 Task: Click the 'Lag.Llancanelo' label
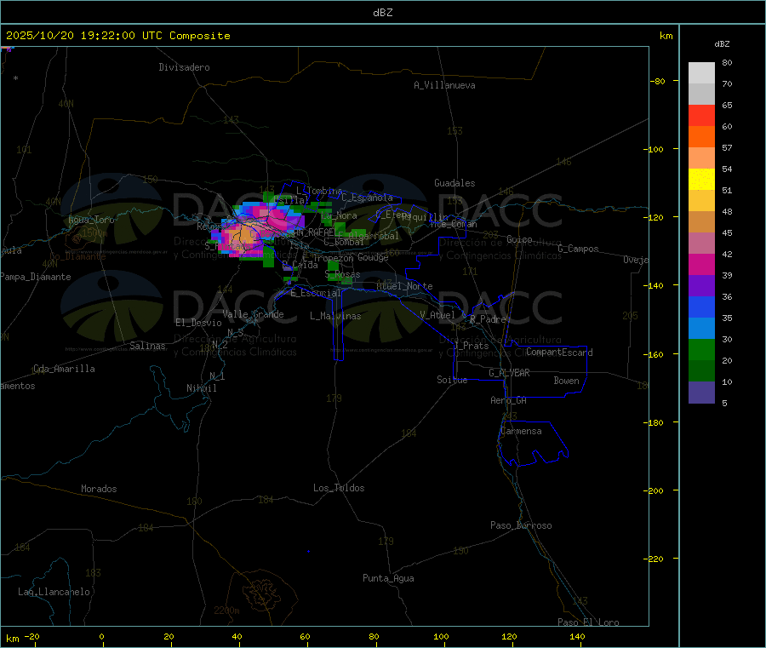point(54,592)
